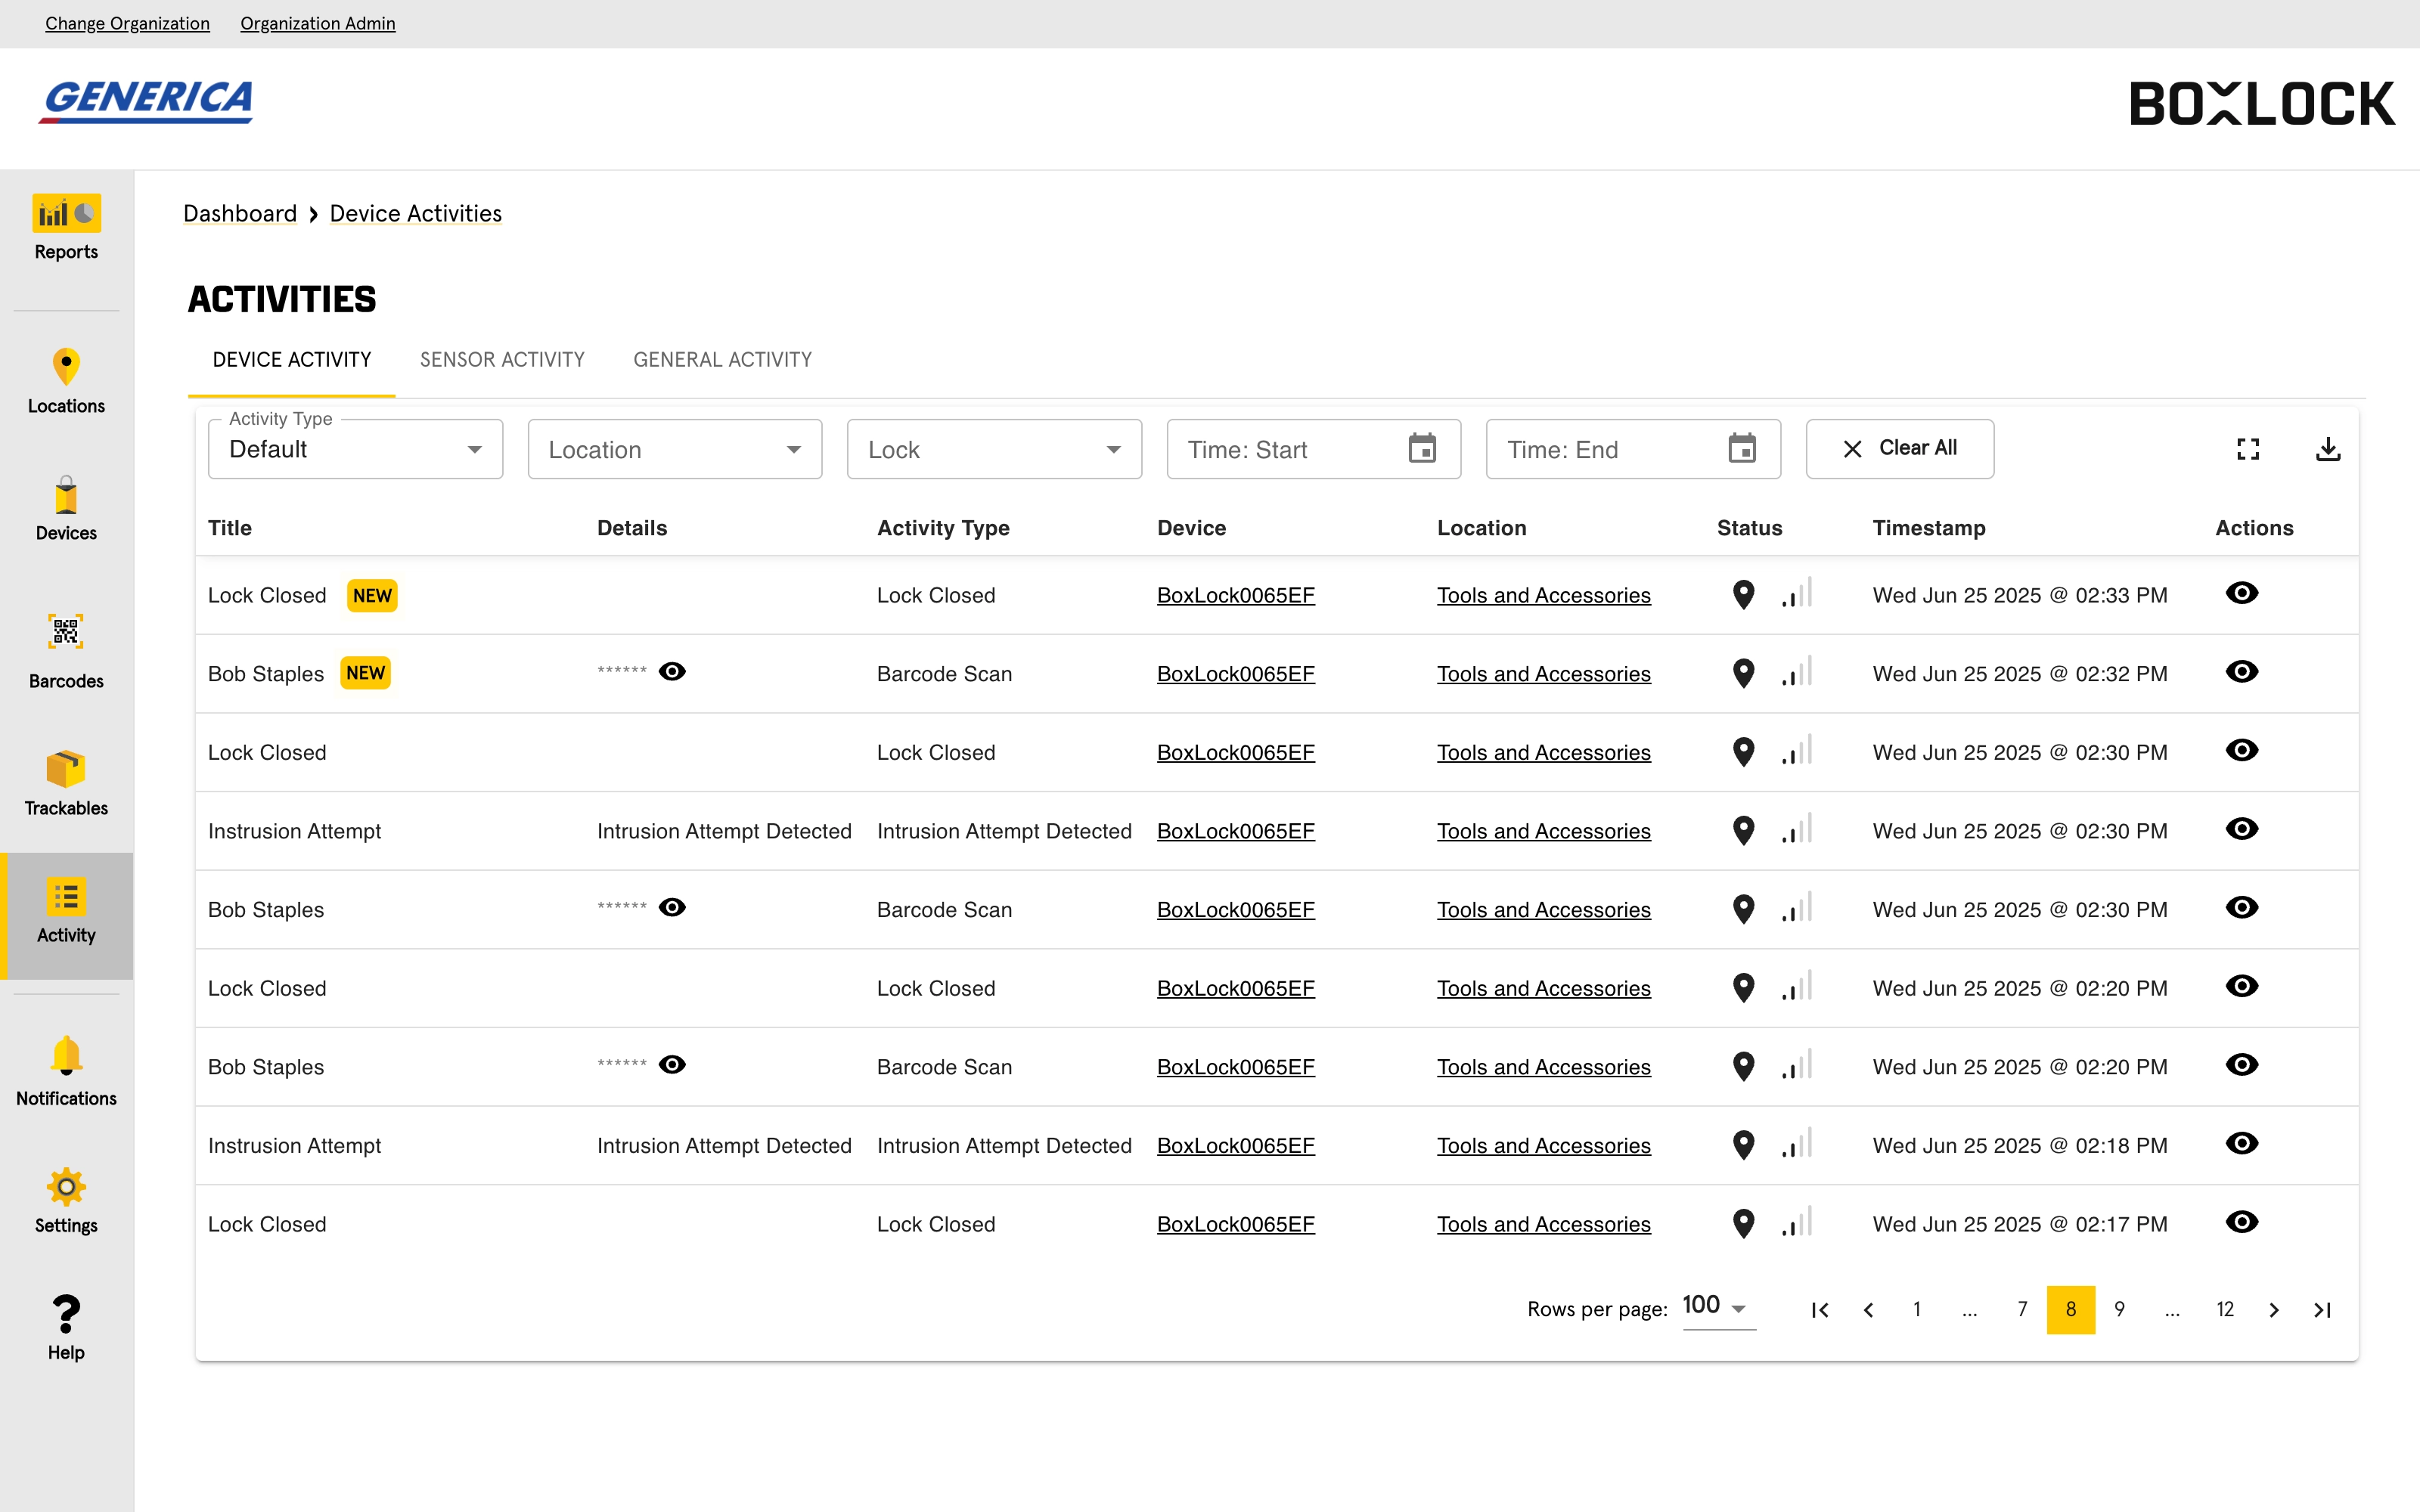Open the General Activity tab
2420x1512 pixels.
[x=722, y=359]
